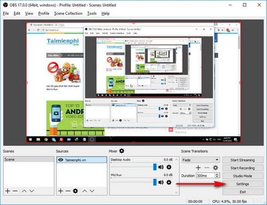Open Desktop Audio gear settings

(x=169, y=167)
